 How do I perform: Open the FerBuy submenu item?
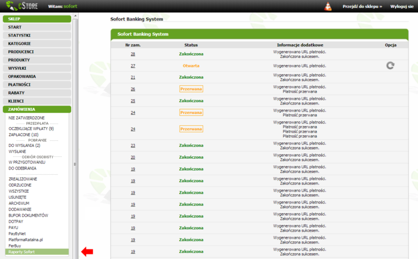click(x=15, y=246)
